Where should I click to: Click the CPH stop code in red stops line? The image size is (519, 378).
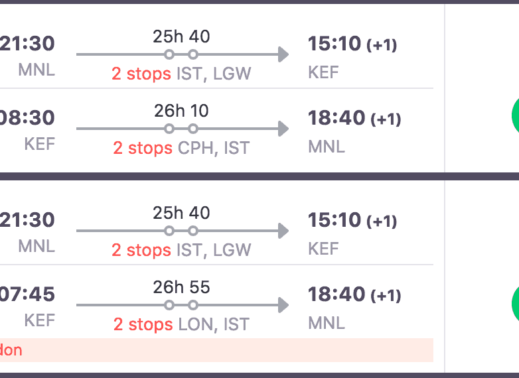coord(196,147)
